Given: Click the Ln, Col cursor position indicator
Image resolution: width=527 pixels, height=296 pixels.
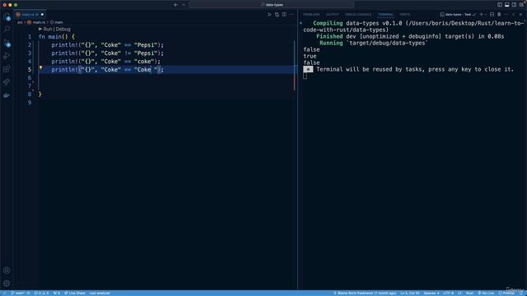Looking at the screenshot, I should tap(410, 293).
